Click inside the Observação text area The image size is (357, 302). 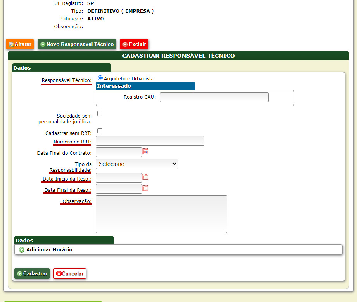point(161,214)
